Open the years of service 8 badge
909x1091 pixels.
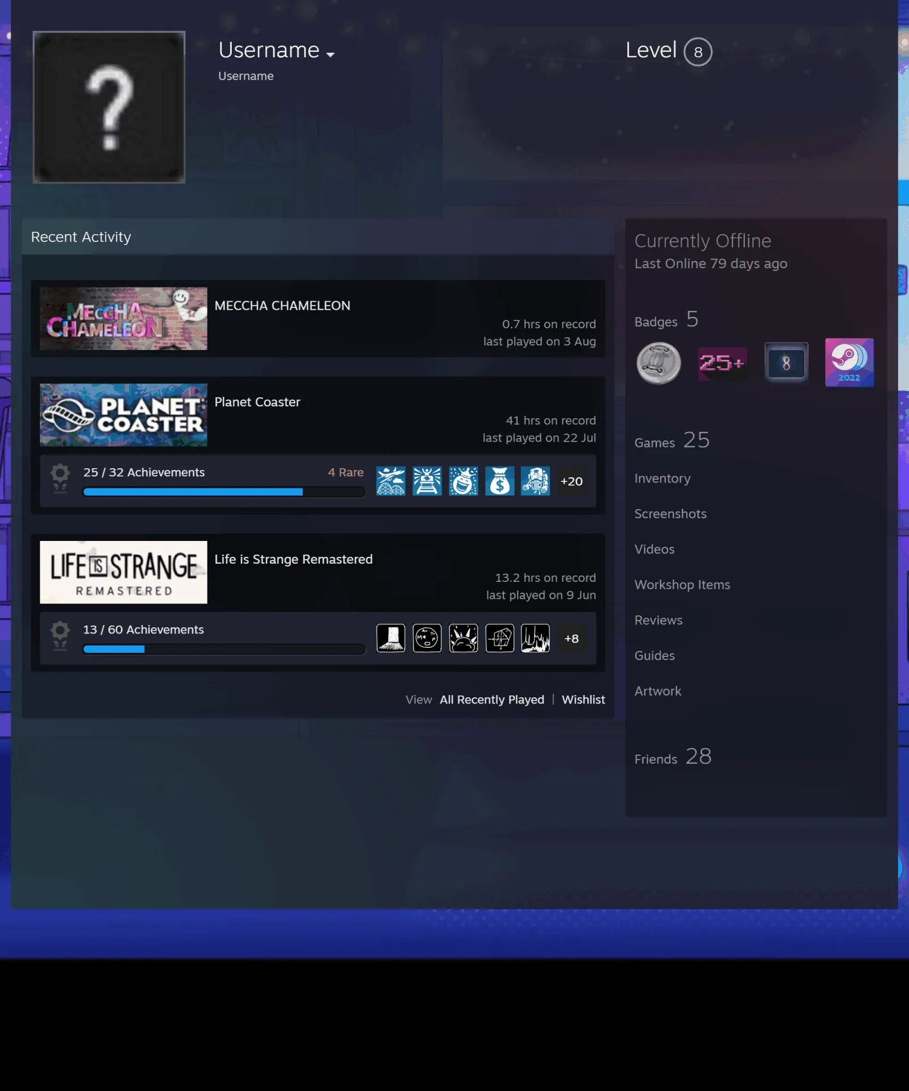786,363
